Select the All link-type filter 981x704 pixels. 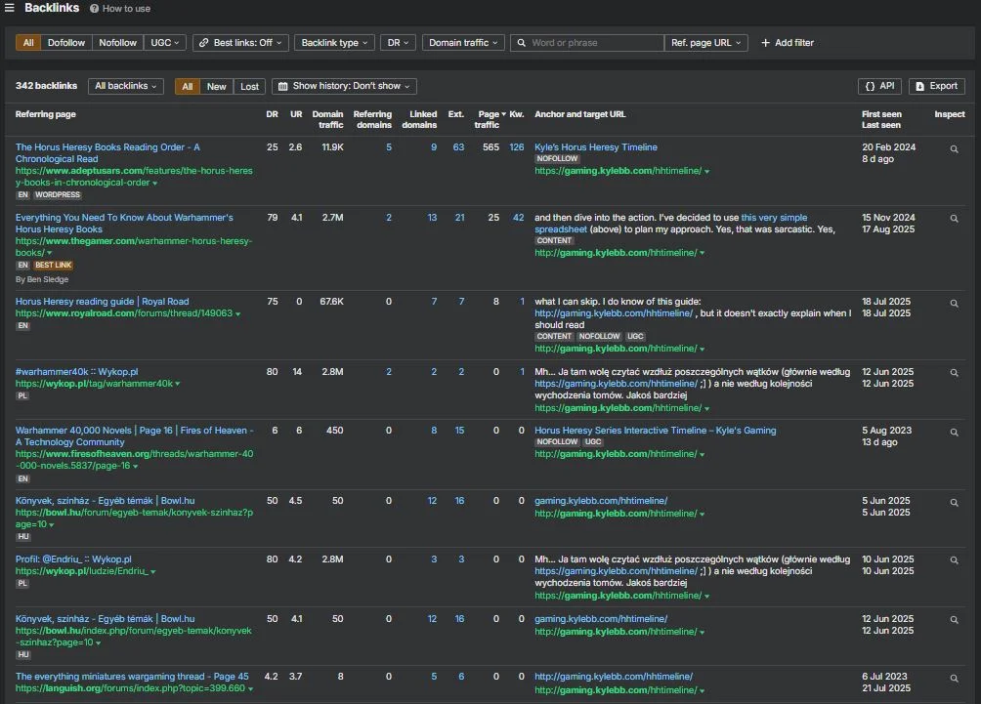pos(28,43)
